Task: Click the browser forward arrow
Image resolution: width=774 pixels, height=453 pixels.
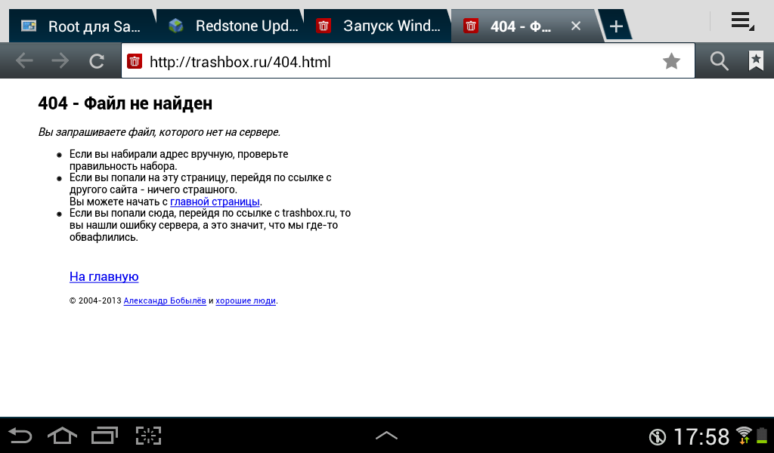Action: [60, 61]
